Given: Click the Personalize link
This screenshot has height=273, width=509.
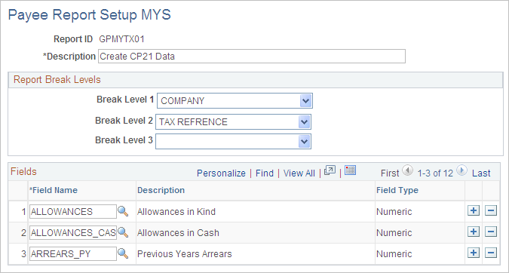Looking at the screenshot, I should coord(221,173).
